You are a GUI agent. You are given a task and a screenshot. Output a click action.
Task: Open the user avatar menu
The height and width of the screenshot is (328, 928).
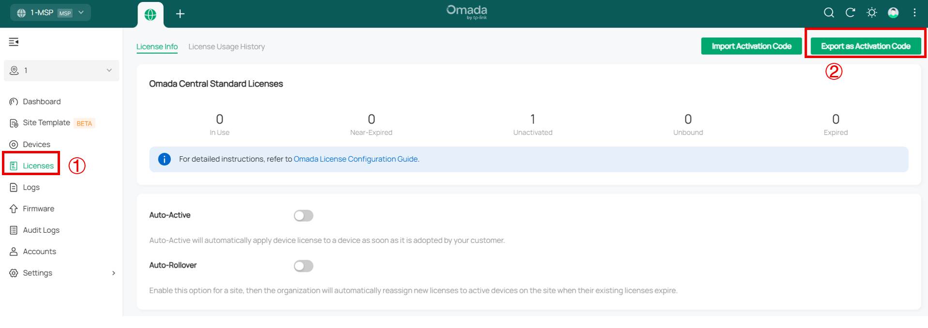click(x=893, y=13)
